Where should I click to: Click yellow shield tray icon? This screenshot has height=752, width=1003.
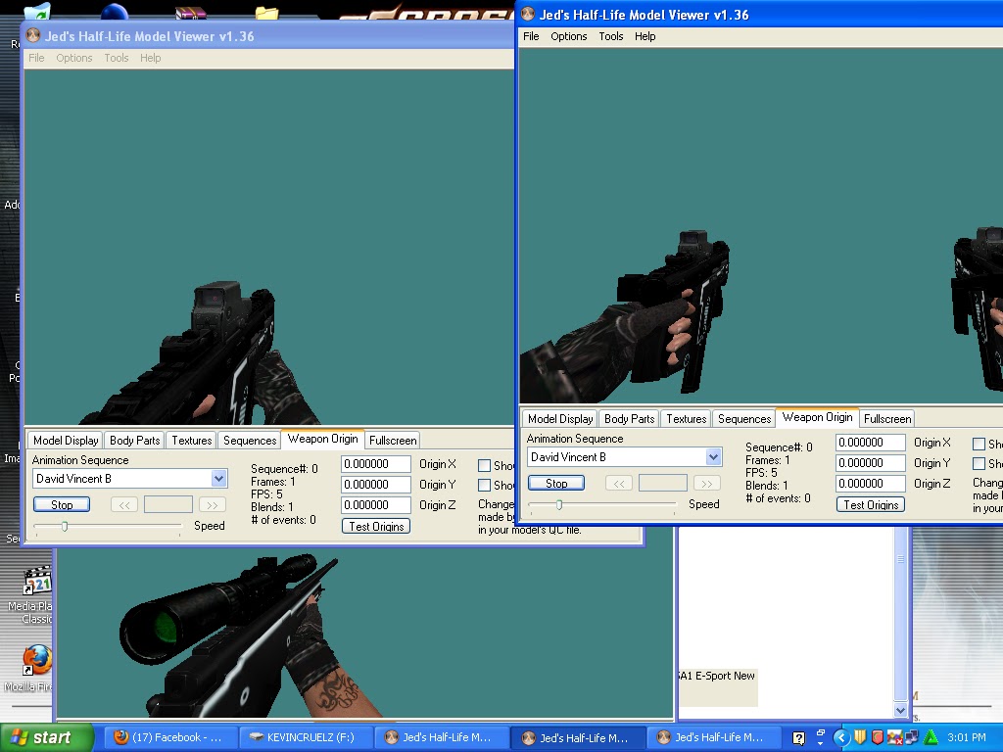click(861, 738)
